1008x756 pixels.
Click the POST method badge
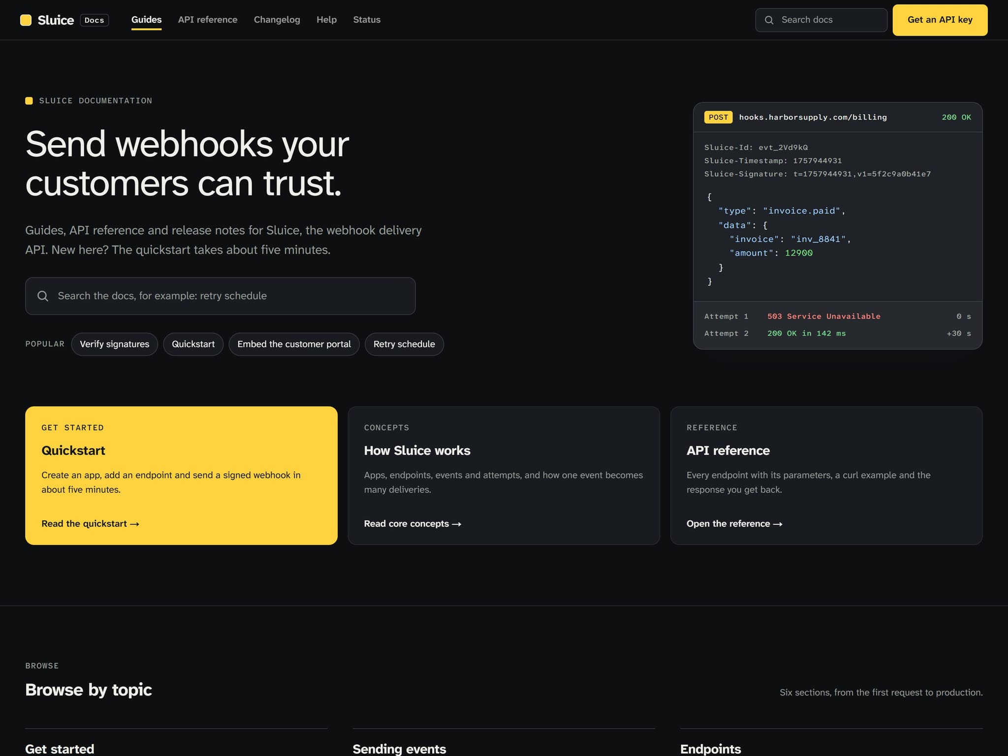click(x=718, y=117)
